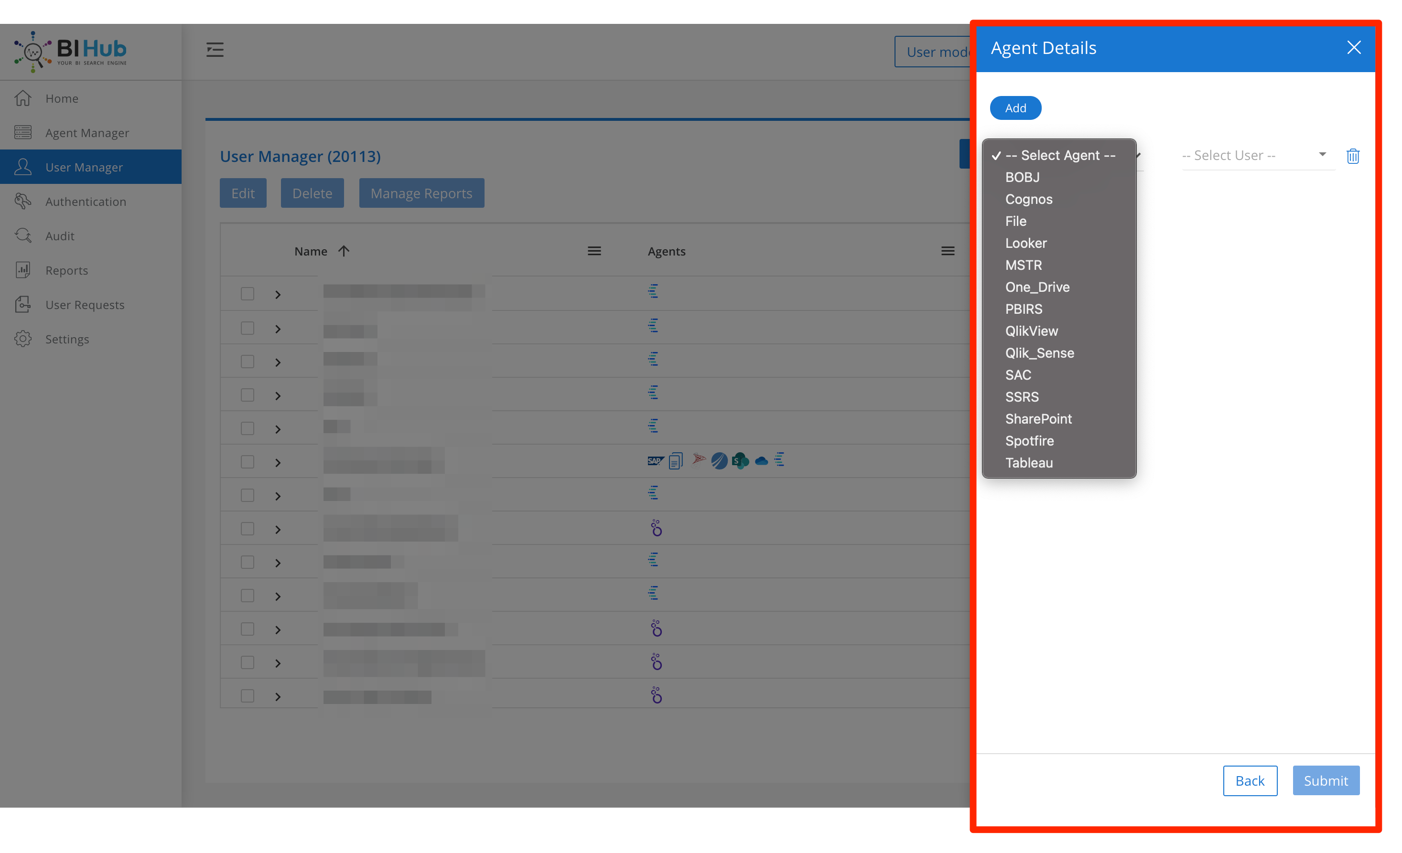The width and height of the screenshot is (1402, 853).
Task: Select BOBJ from the agent list
Action: click(x=1059, y=177)
